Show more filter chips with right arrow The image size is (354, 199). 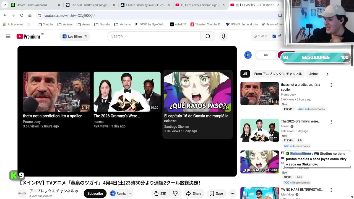327,74
